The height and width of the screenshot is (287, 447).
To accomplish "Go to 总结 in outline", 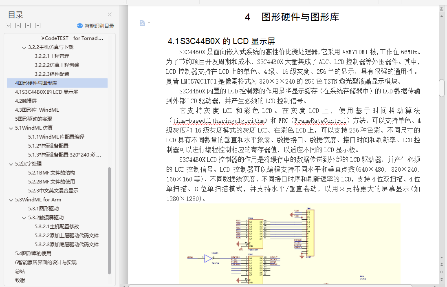I will click(x=20, y=272).
